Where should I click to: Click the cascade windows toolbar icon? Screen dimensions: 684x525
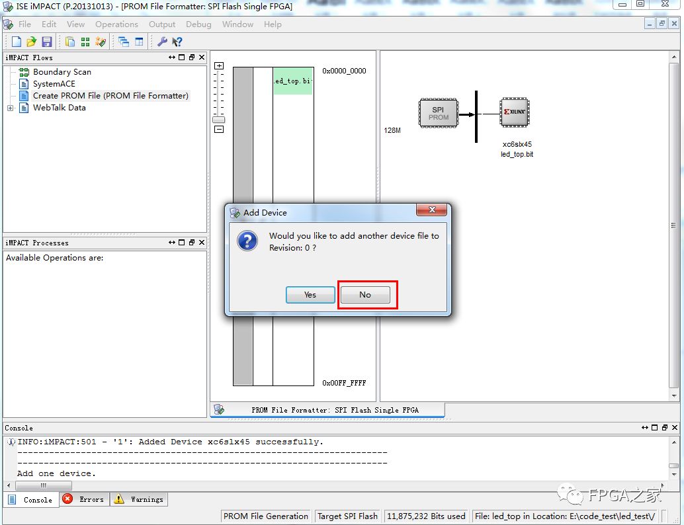tap(124, 42)
